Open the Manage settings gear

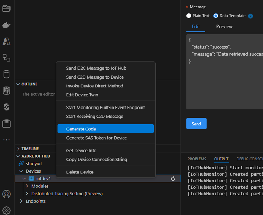tap(6, 210)
